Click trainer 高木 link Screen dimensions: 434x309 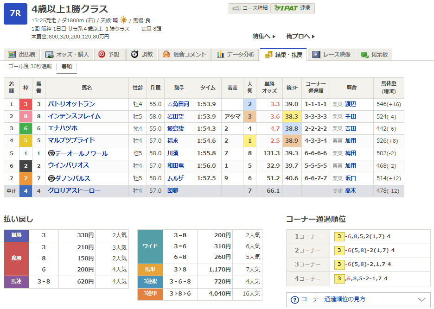click(351, 190)
